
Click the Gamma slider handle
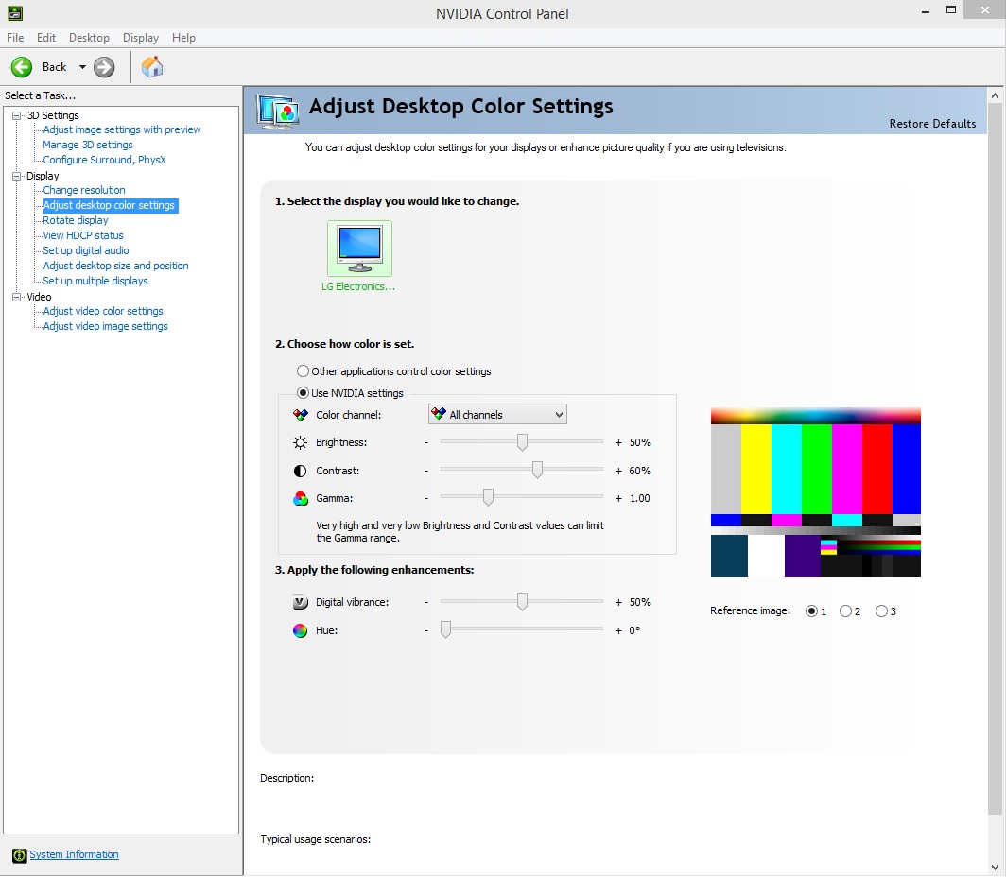[488, 497]
